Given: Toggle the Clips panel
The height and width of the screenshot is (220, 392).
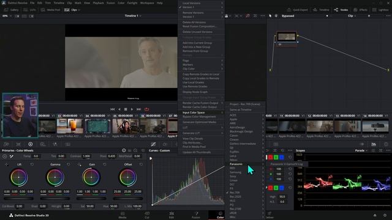Looking at the screenshot, I should [72, 10].
